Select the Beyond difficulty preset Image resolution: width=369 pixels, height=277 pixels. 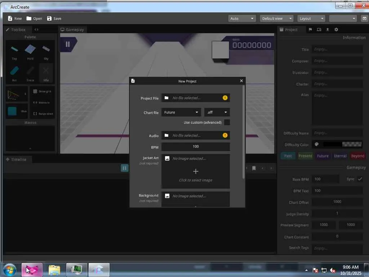pos(357,156)
